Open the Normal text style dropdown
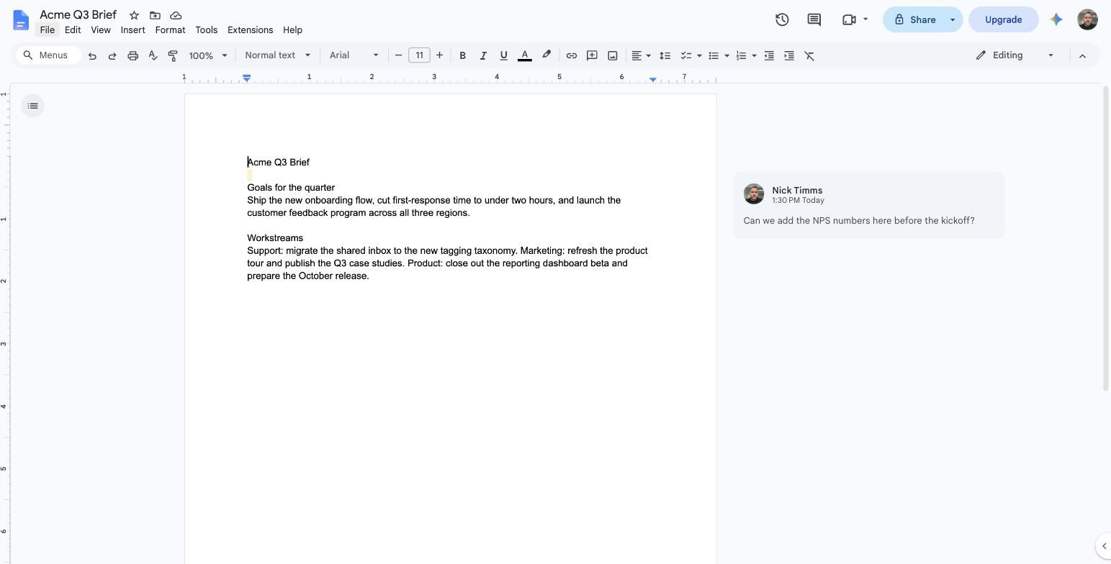This screenshot has height=564, width=1111. coord(277,55)
